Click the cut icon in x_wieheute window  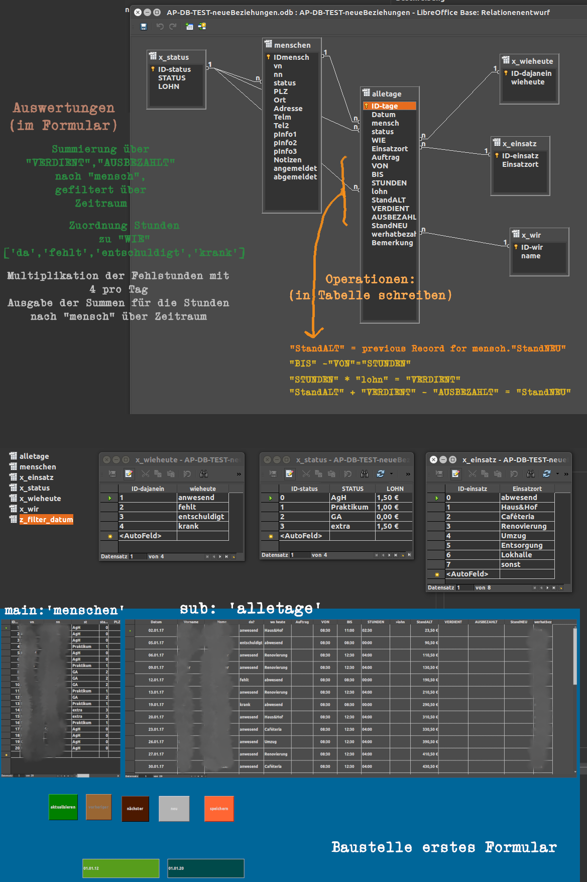tap(146, 473)
